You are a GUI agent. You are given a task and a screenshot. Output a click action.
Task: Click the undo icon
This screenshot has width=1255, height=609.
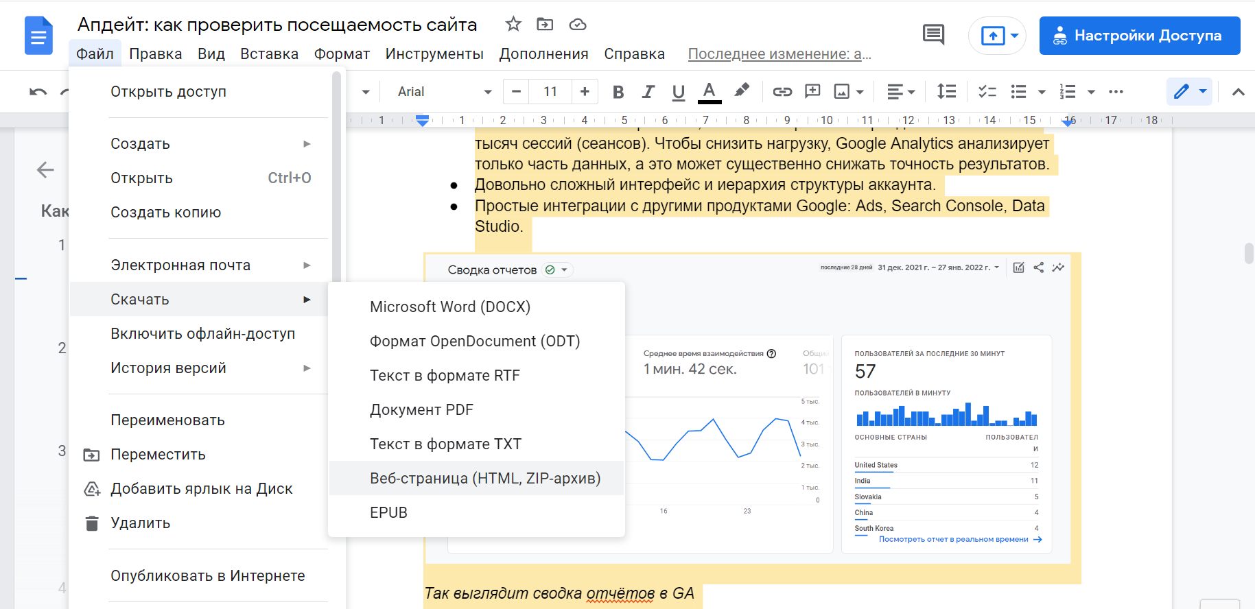coord(38,91)
